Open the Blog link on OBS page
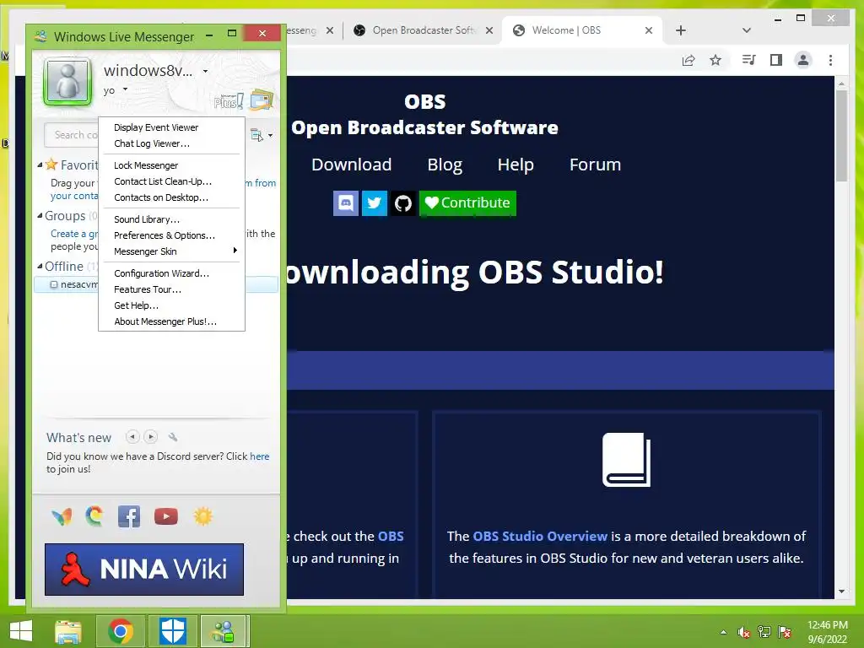864x648 pixels. click(x=445, y=165)
